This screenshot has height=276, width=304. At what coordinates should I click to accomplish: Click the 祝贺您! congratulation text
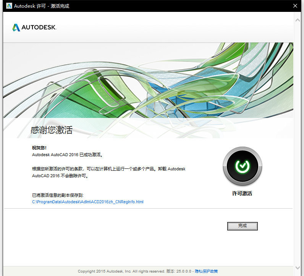tap(39, 148)
